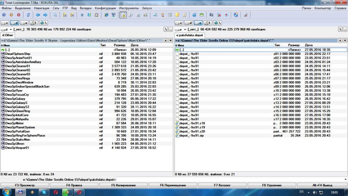
Task: Click the thumbnails grid toolbar icon
Action: [x=145, y=15]
